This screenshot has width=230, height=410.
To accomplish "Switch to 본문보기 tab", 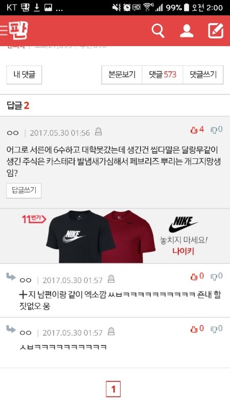I will point(122,75).
